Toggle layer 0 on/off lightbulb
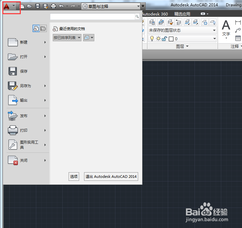This screenshot has height=228, width=242. (x=152, y=39)
